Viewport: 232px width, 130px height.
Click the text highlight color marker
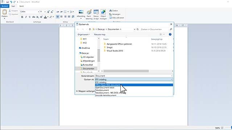coord(51,17)
